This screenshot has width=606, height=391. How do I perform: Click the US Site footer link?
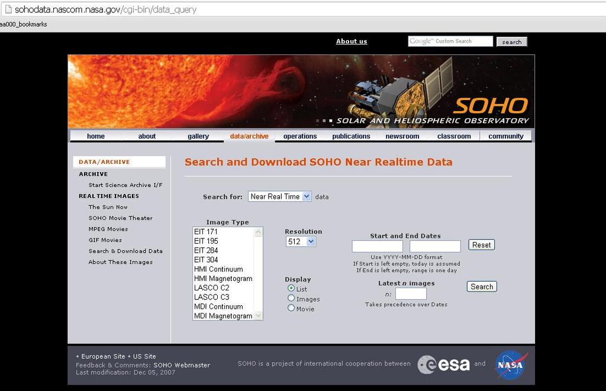pos(144,356)
